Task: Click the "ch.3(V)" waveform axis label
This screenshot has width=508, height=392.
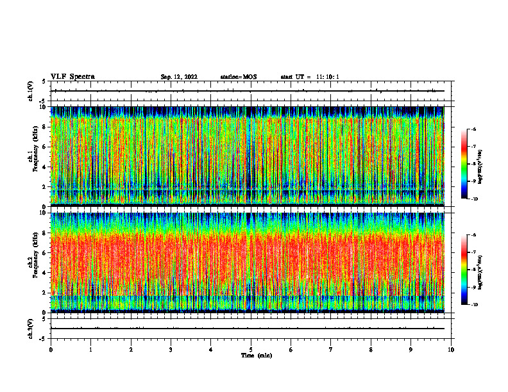Action: tap(31, 329)
